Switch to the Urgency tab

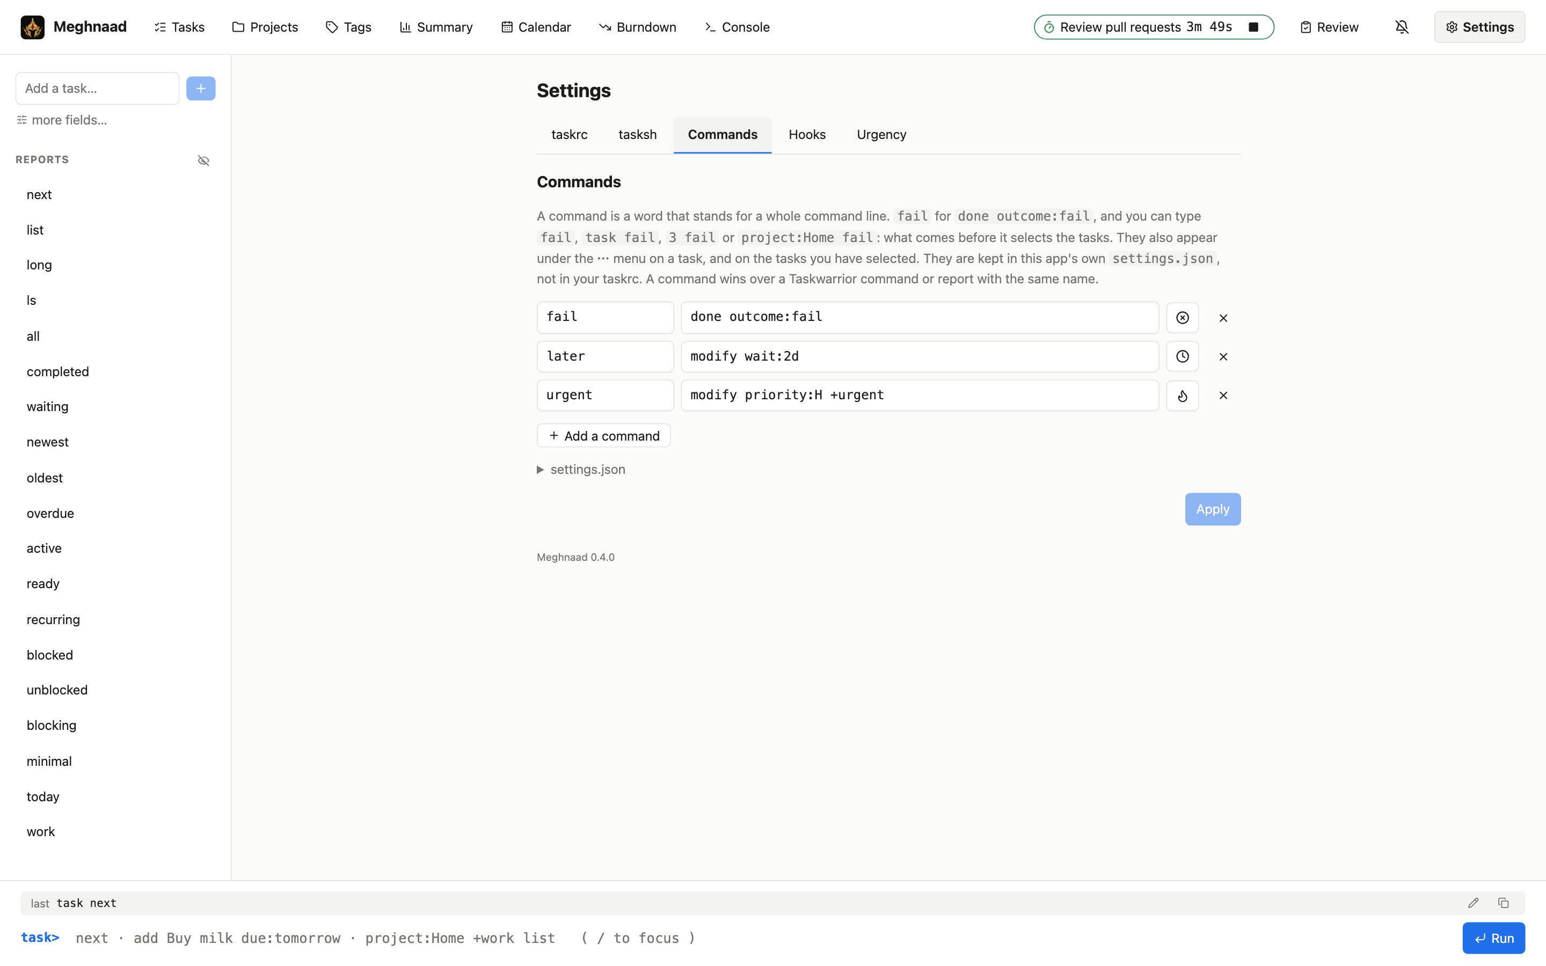881,135
